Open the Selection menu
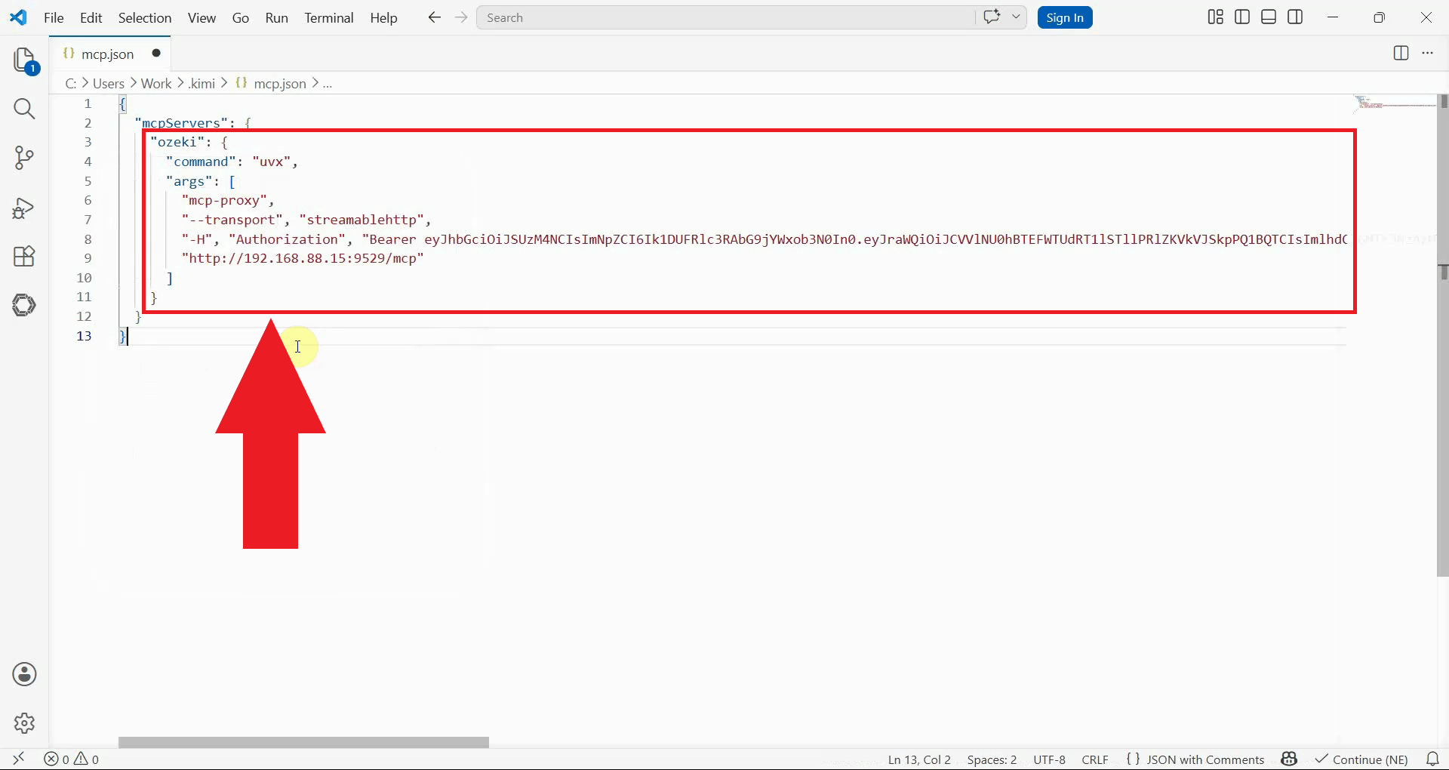The width and height of the screenshot is (1449, 770). pyautogui.click(x=145, y=17)
